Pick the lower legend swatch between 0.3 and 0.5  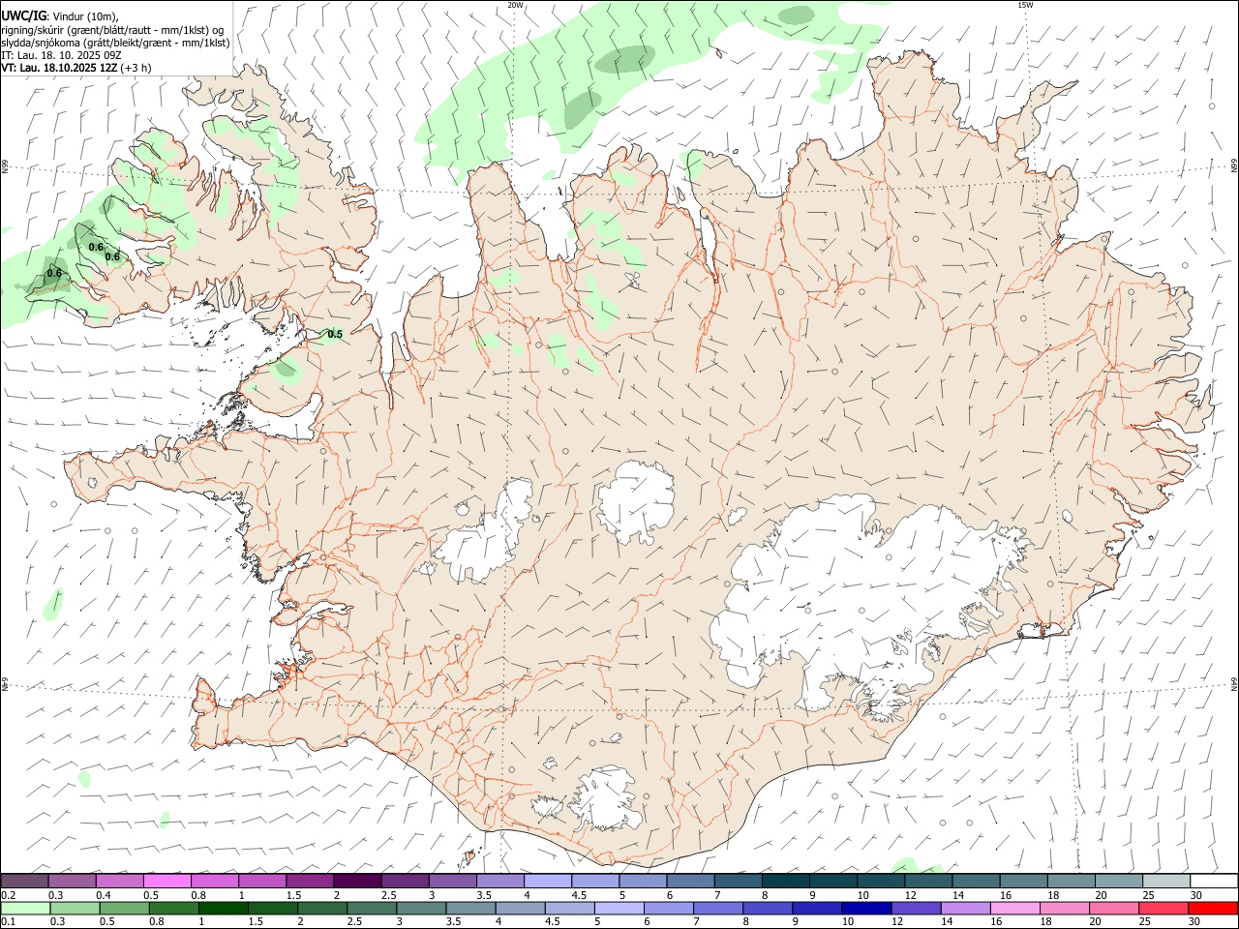76,908
